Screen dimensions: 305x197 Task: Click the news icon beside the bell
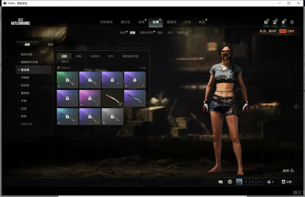[x=274, y=22]
